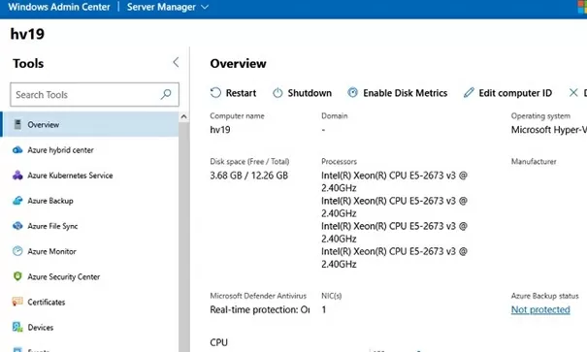
Task: Select Certificates entry
Action: (x=90, y=302)
